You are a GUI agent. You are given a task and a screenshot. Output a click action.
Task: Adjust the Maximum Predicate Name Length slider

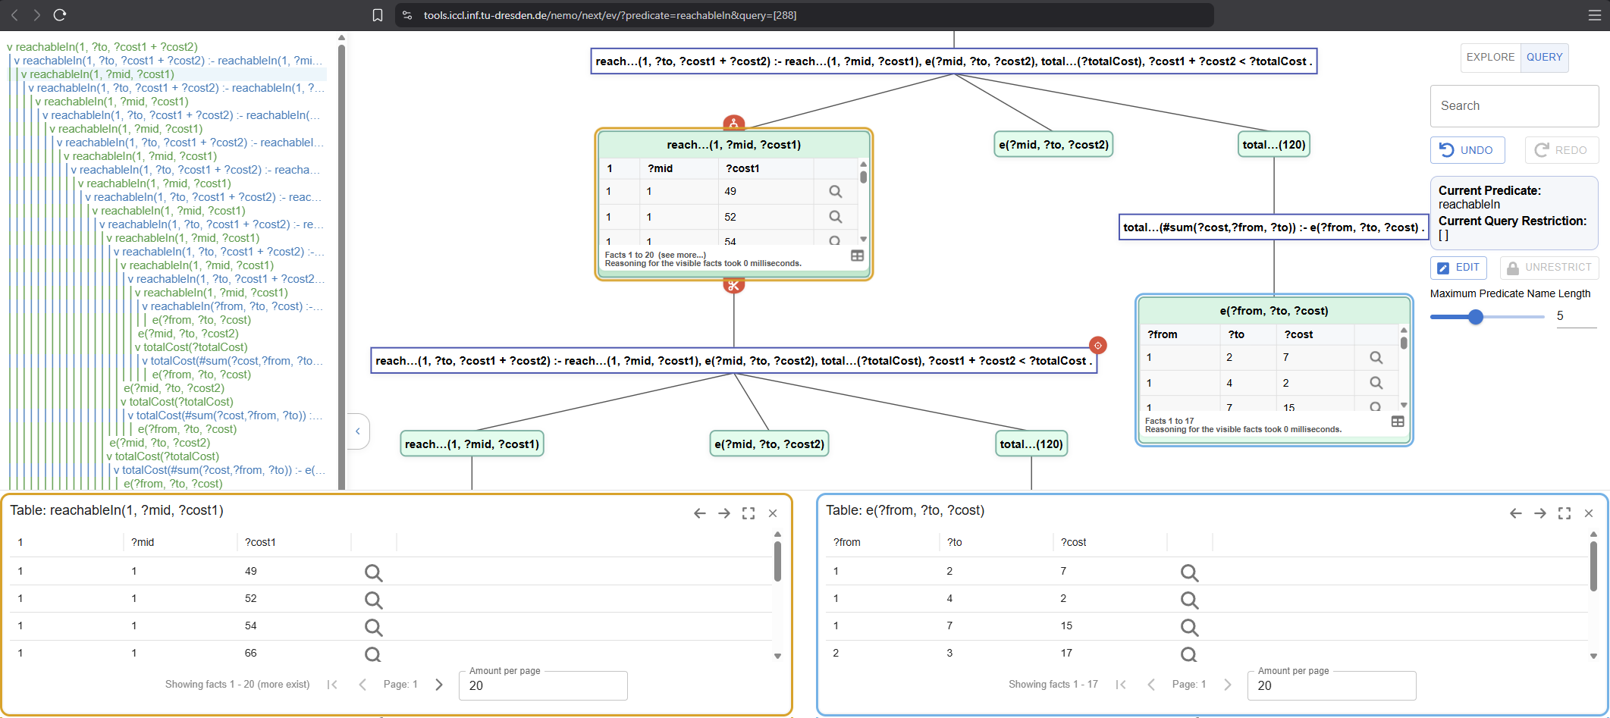[1475, 317]
